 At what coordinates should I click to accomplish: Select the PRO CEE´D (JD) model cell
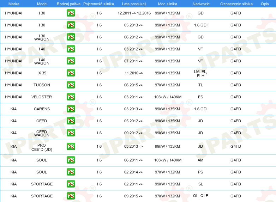tap(42, 147)
